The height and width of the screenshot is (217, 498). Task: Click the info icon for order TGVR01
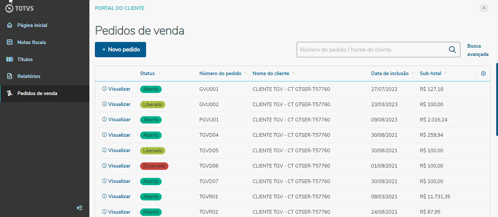click(104, 196)
